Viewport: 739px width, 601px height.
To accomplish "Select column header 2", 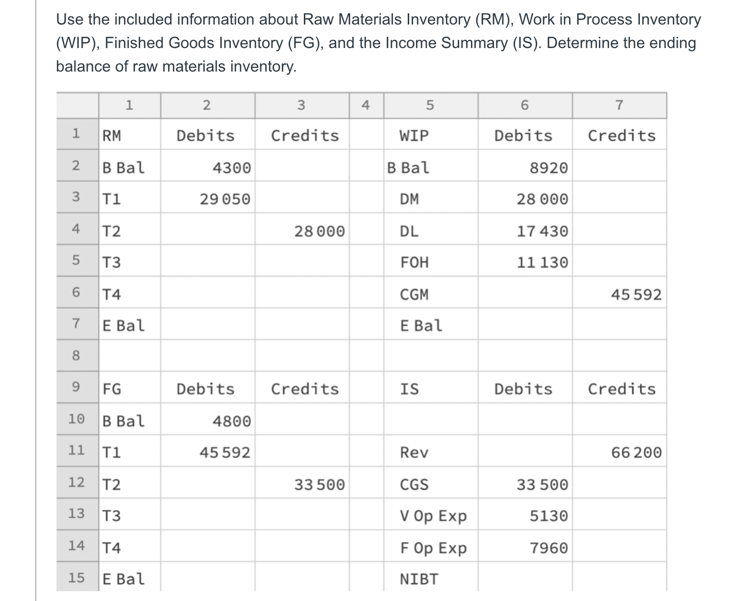I will [x=208, y=105].
